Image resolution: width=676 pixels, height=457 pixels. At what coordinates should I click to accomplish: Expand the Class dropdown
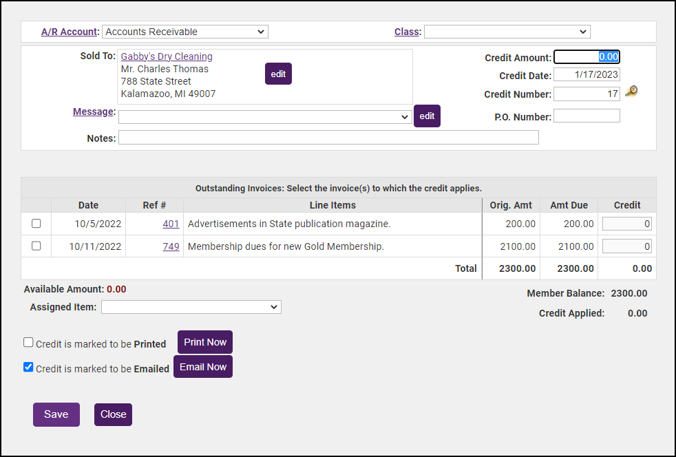coord(507,32)
